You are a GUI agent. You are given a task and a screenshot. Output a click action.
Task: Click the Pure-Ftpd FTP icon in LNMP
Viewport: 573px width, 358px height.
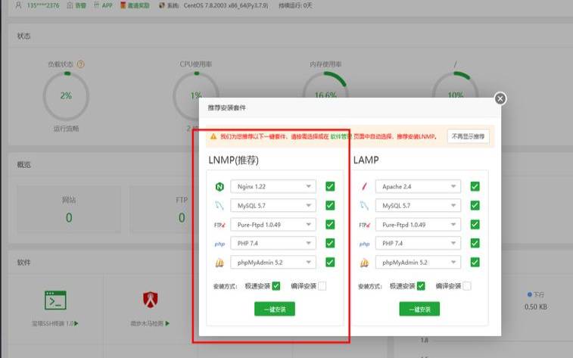[x=220, y=225]
